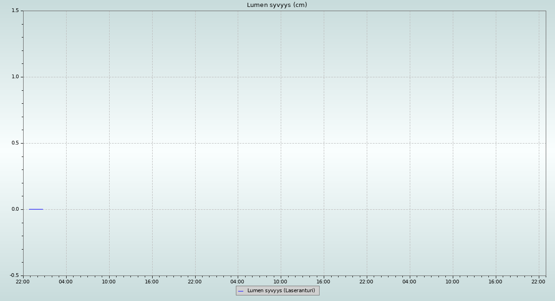This screenshot has height=301, width=555.
Task: Click the short blue data line at 0.0
Action: pyautogui.click(x=36, y=209)
